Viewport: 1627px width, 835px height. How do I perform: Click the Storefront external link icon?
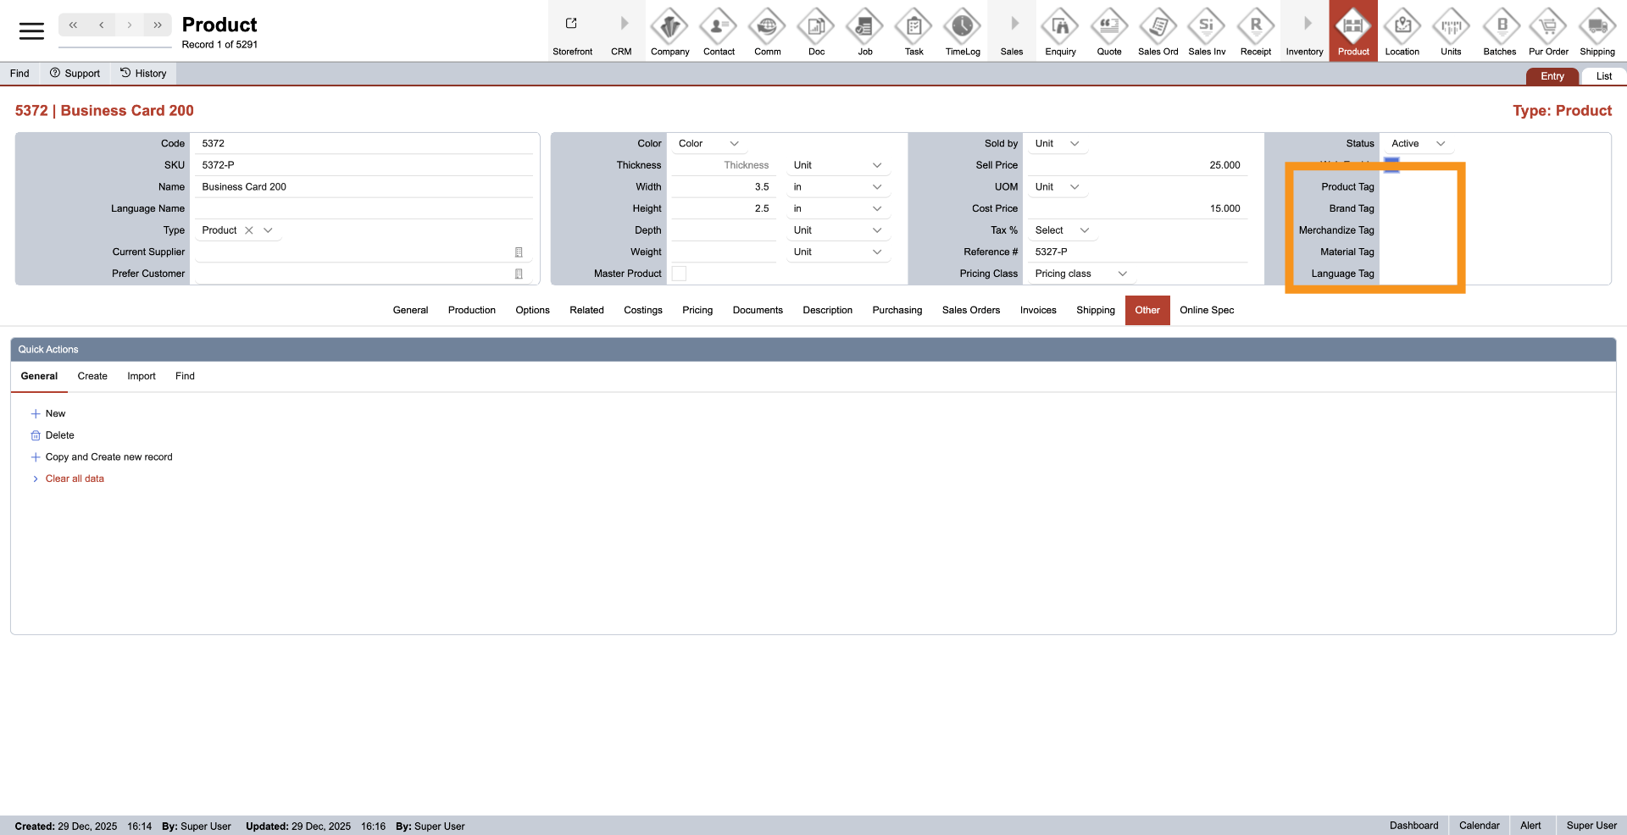point(572,24)
